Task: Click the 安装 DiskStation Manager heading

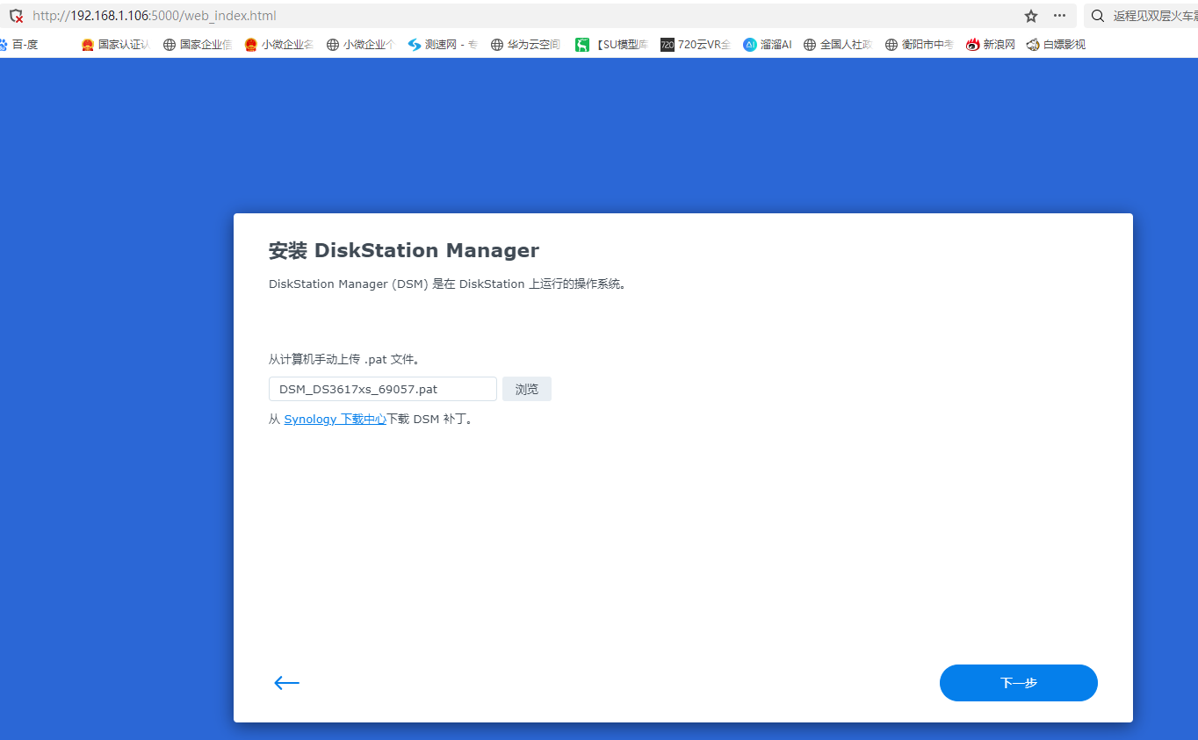Action: pos(404,250)
